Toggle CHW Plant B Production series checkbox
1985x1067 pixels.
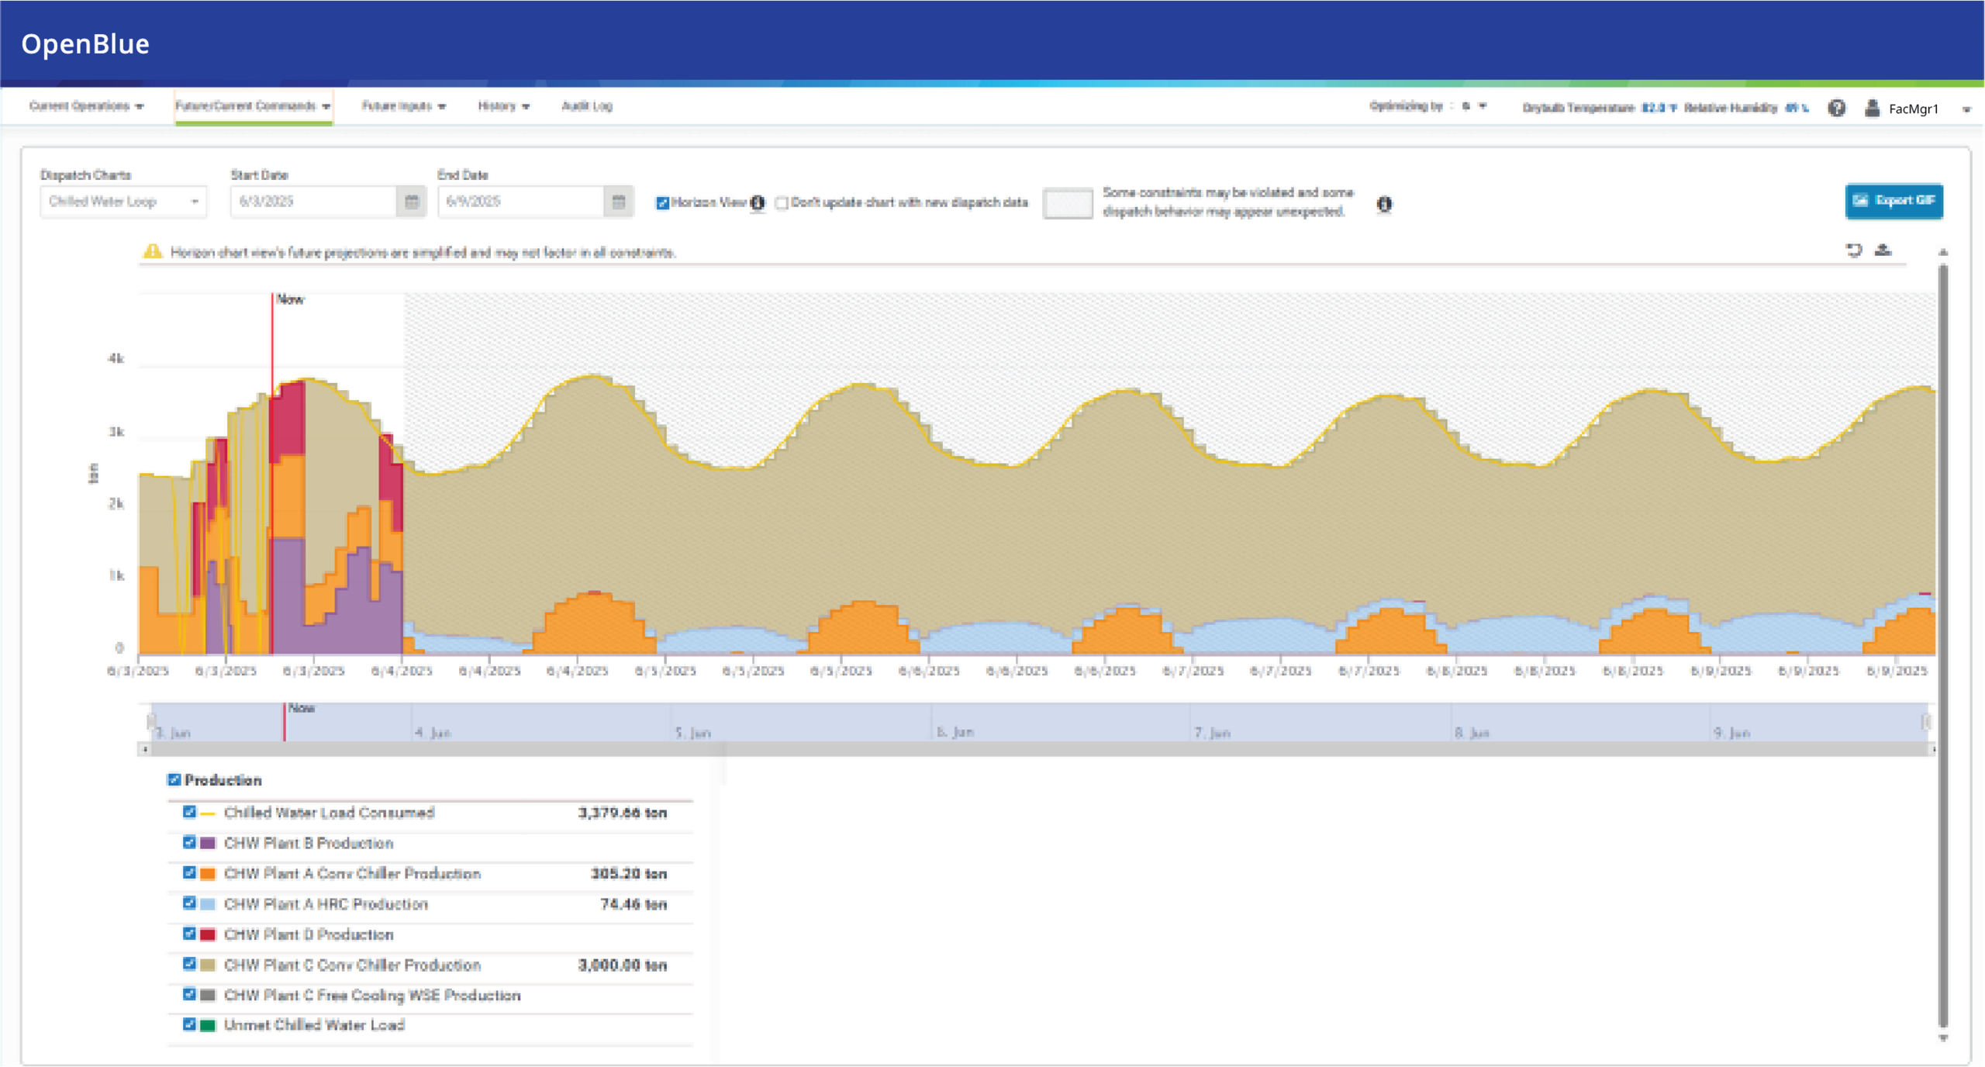(x=189, y=843)
